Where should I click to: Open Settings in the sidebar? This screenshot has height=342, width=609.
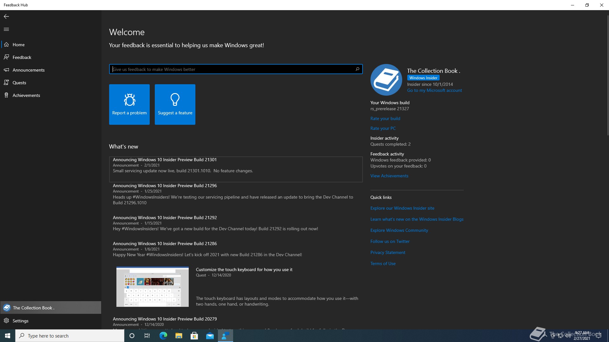point(51,321)
